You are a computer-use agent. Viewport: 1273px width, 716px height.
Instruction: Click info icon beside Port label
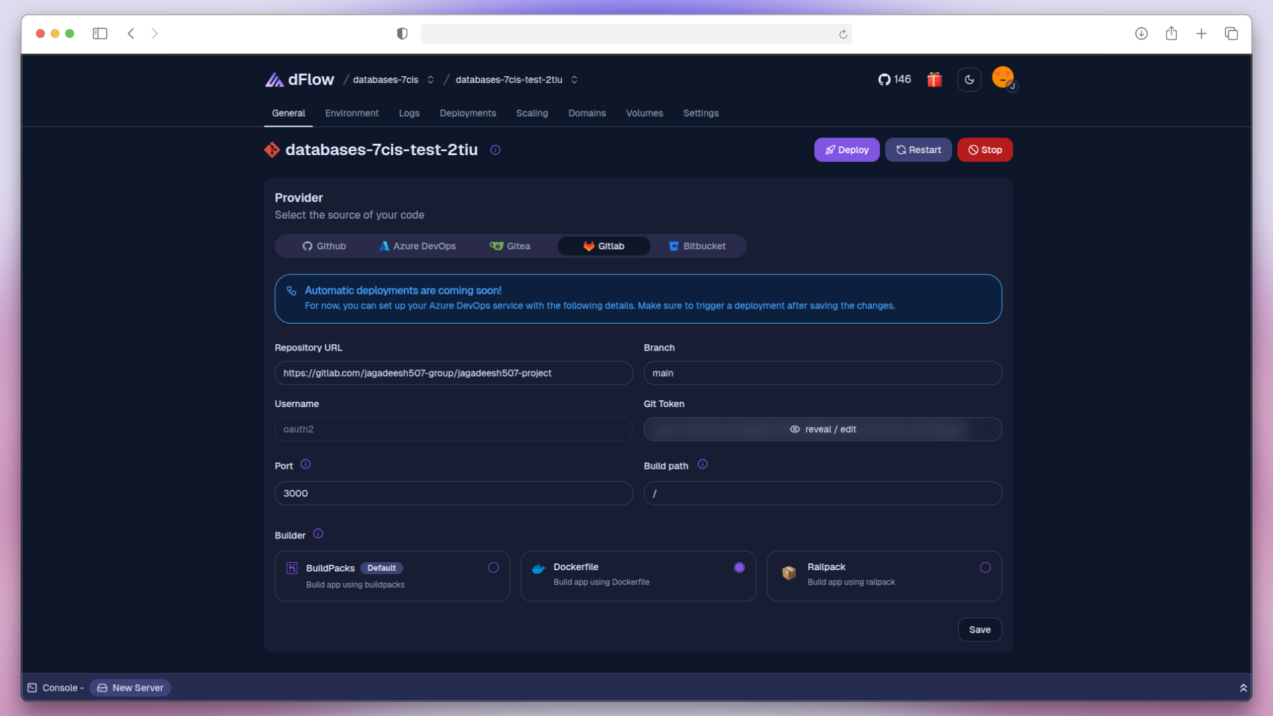306,465
